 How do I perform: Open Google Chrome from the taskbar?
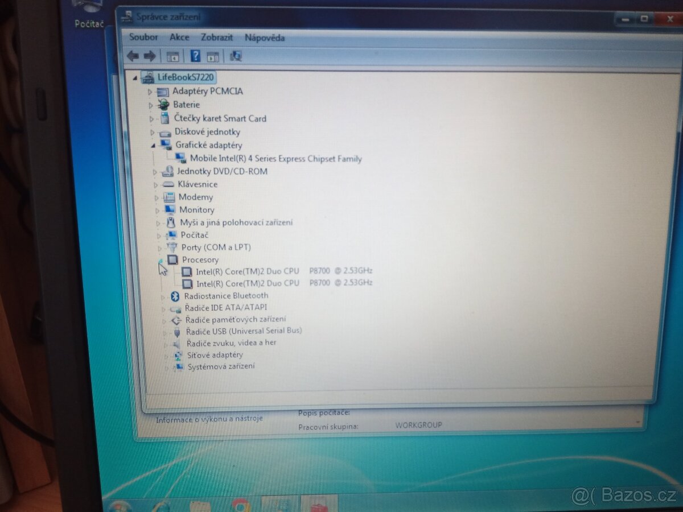(x=240, y=505)
